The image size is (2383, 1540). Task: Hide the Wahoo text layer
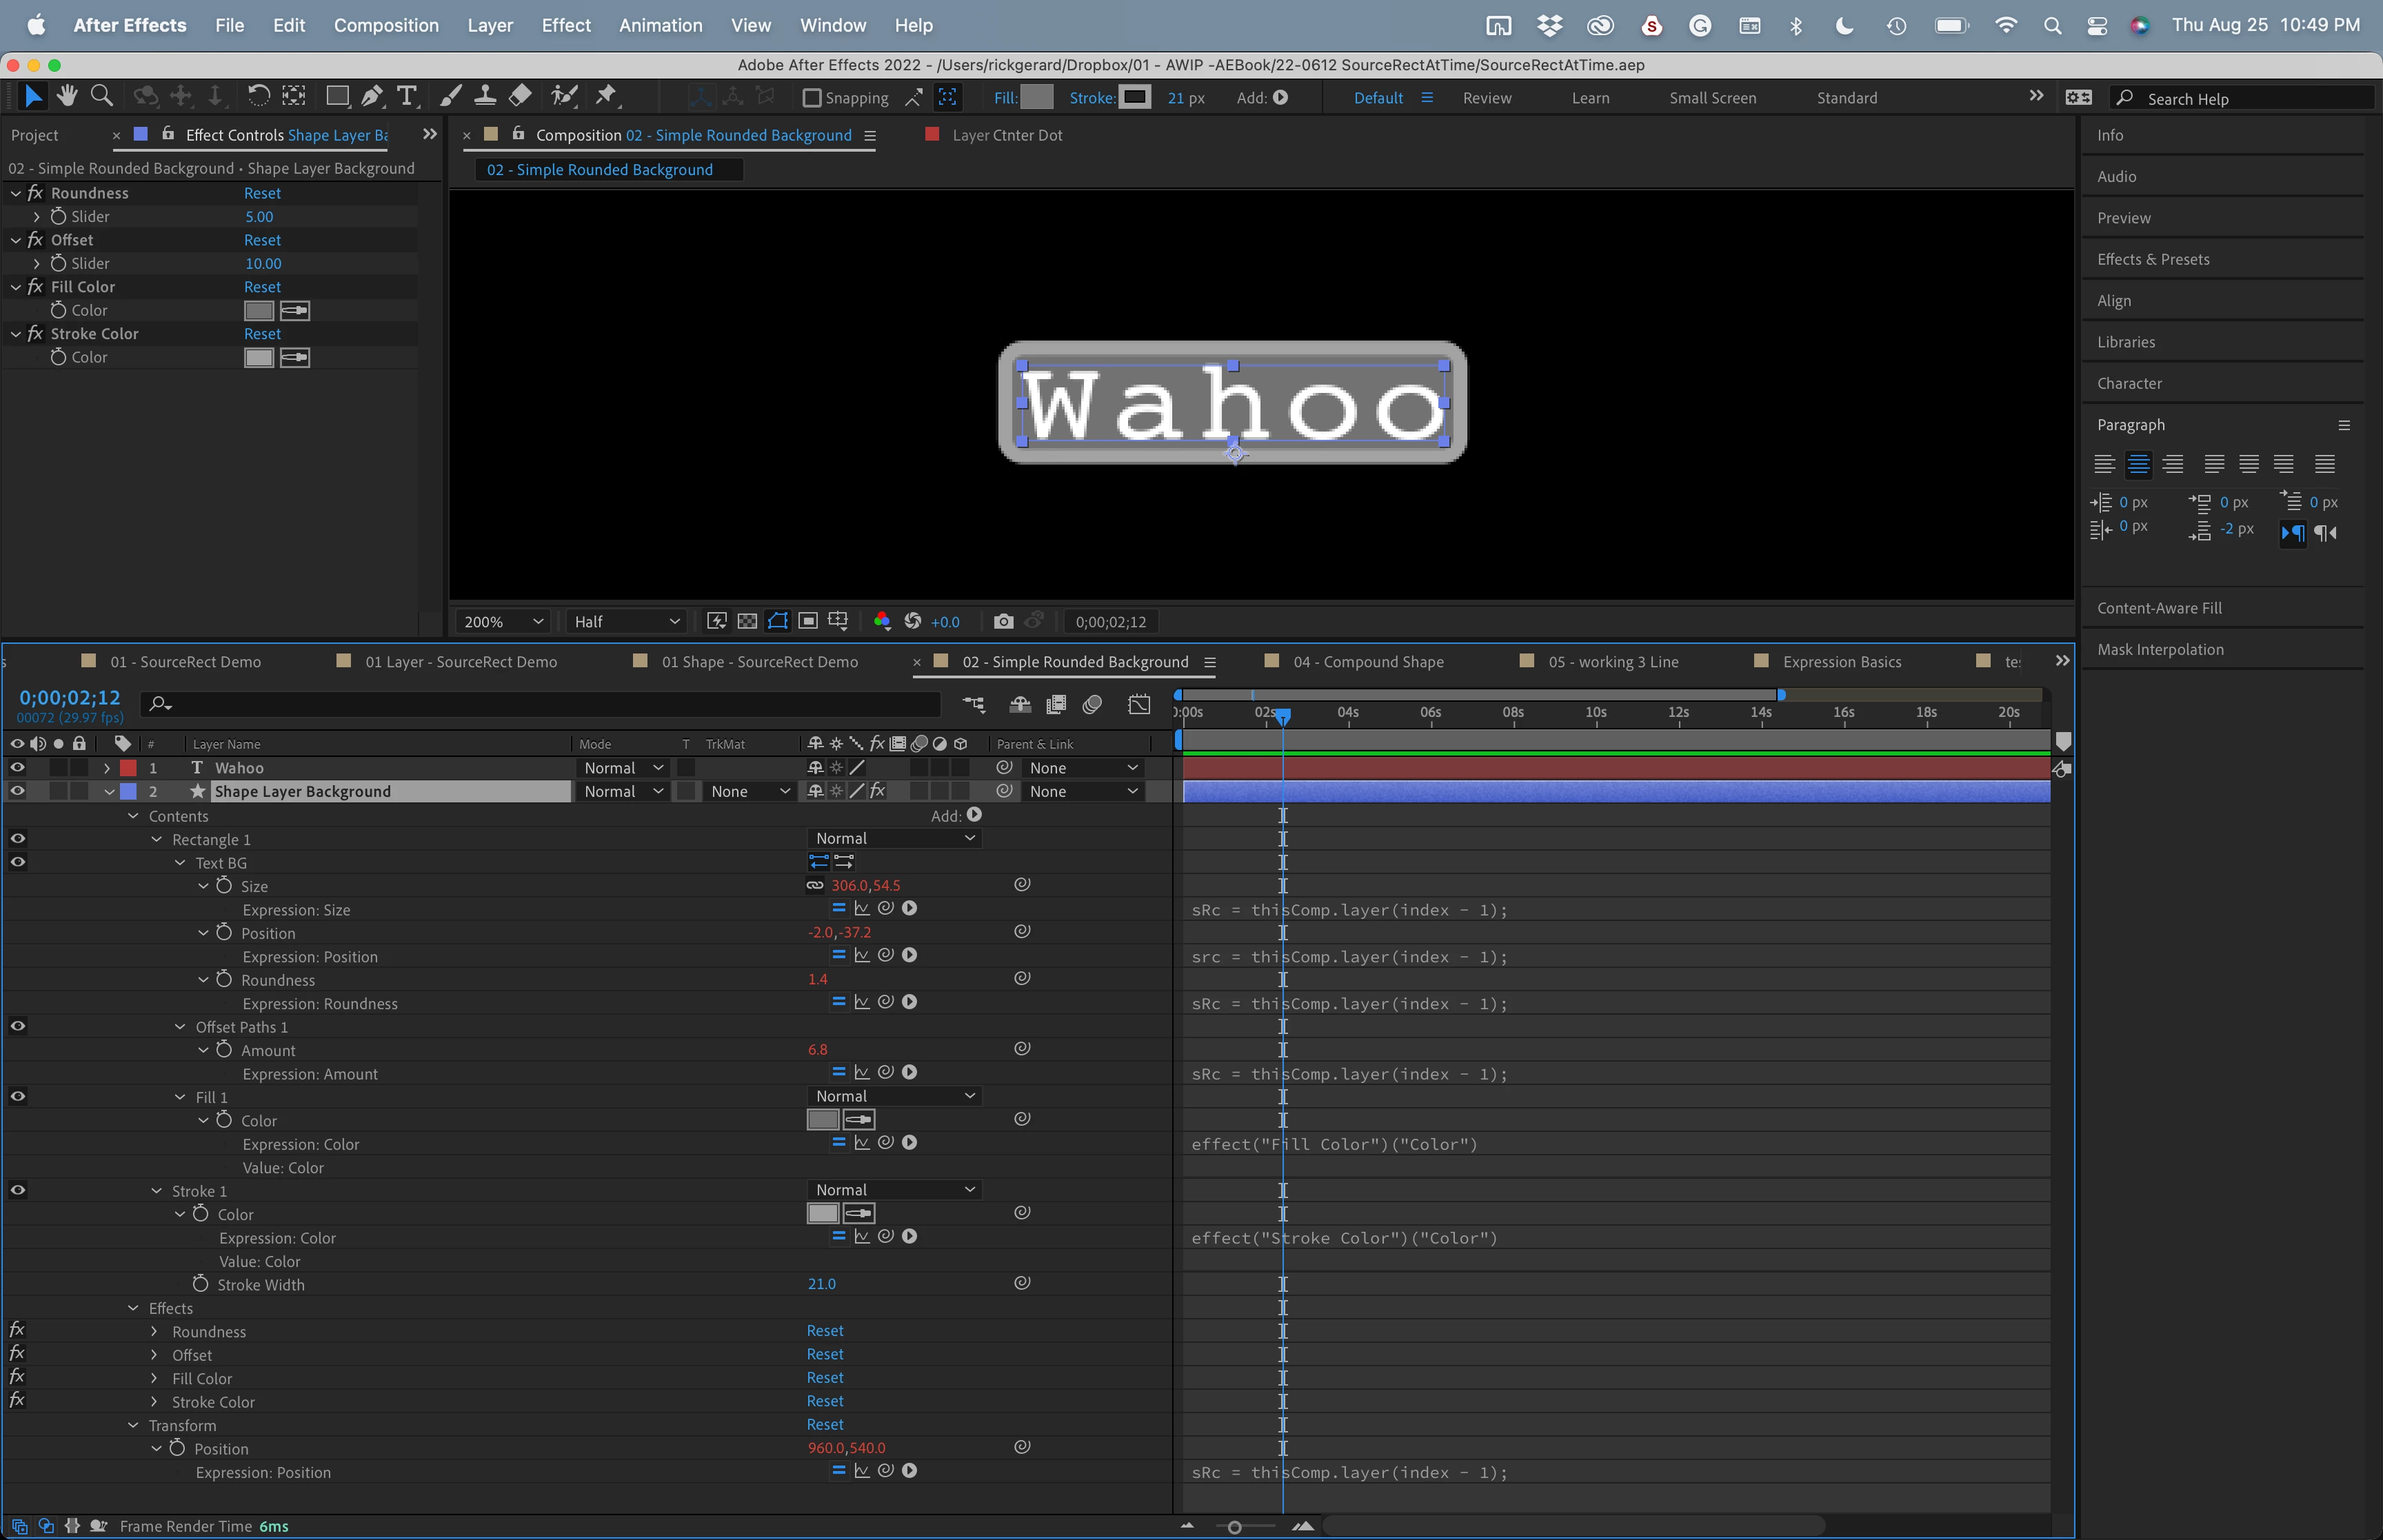coord(17,768)
